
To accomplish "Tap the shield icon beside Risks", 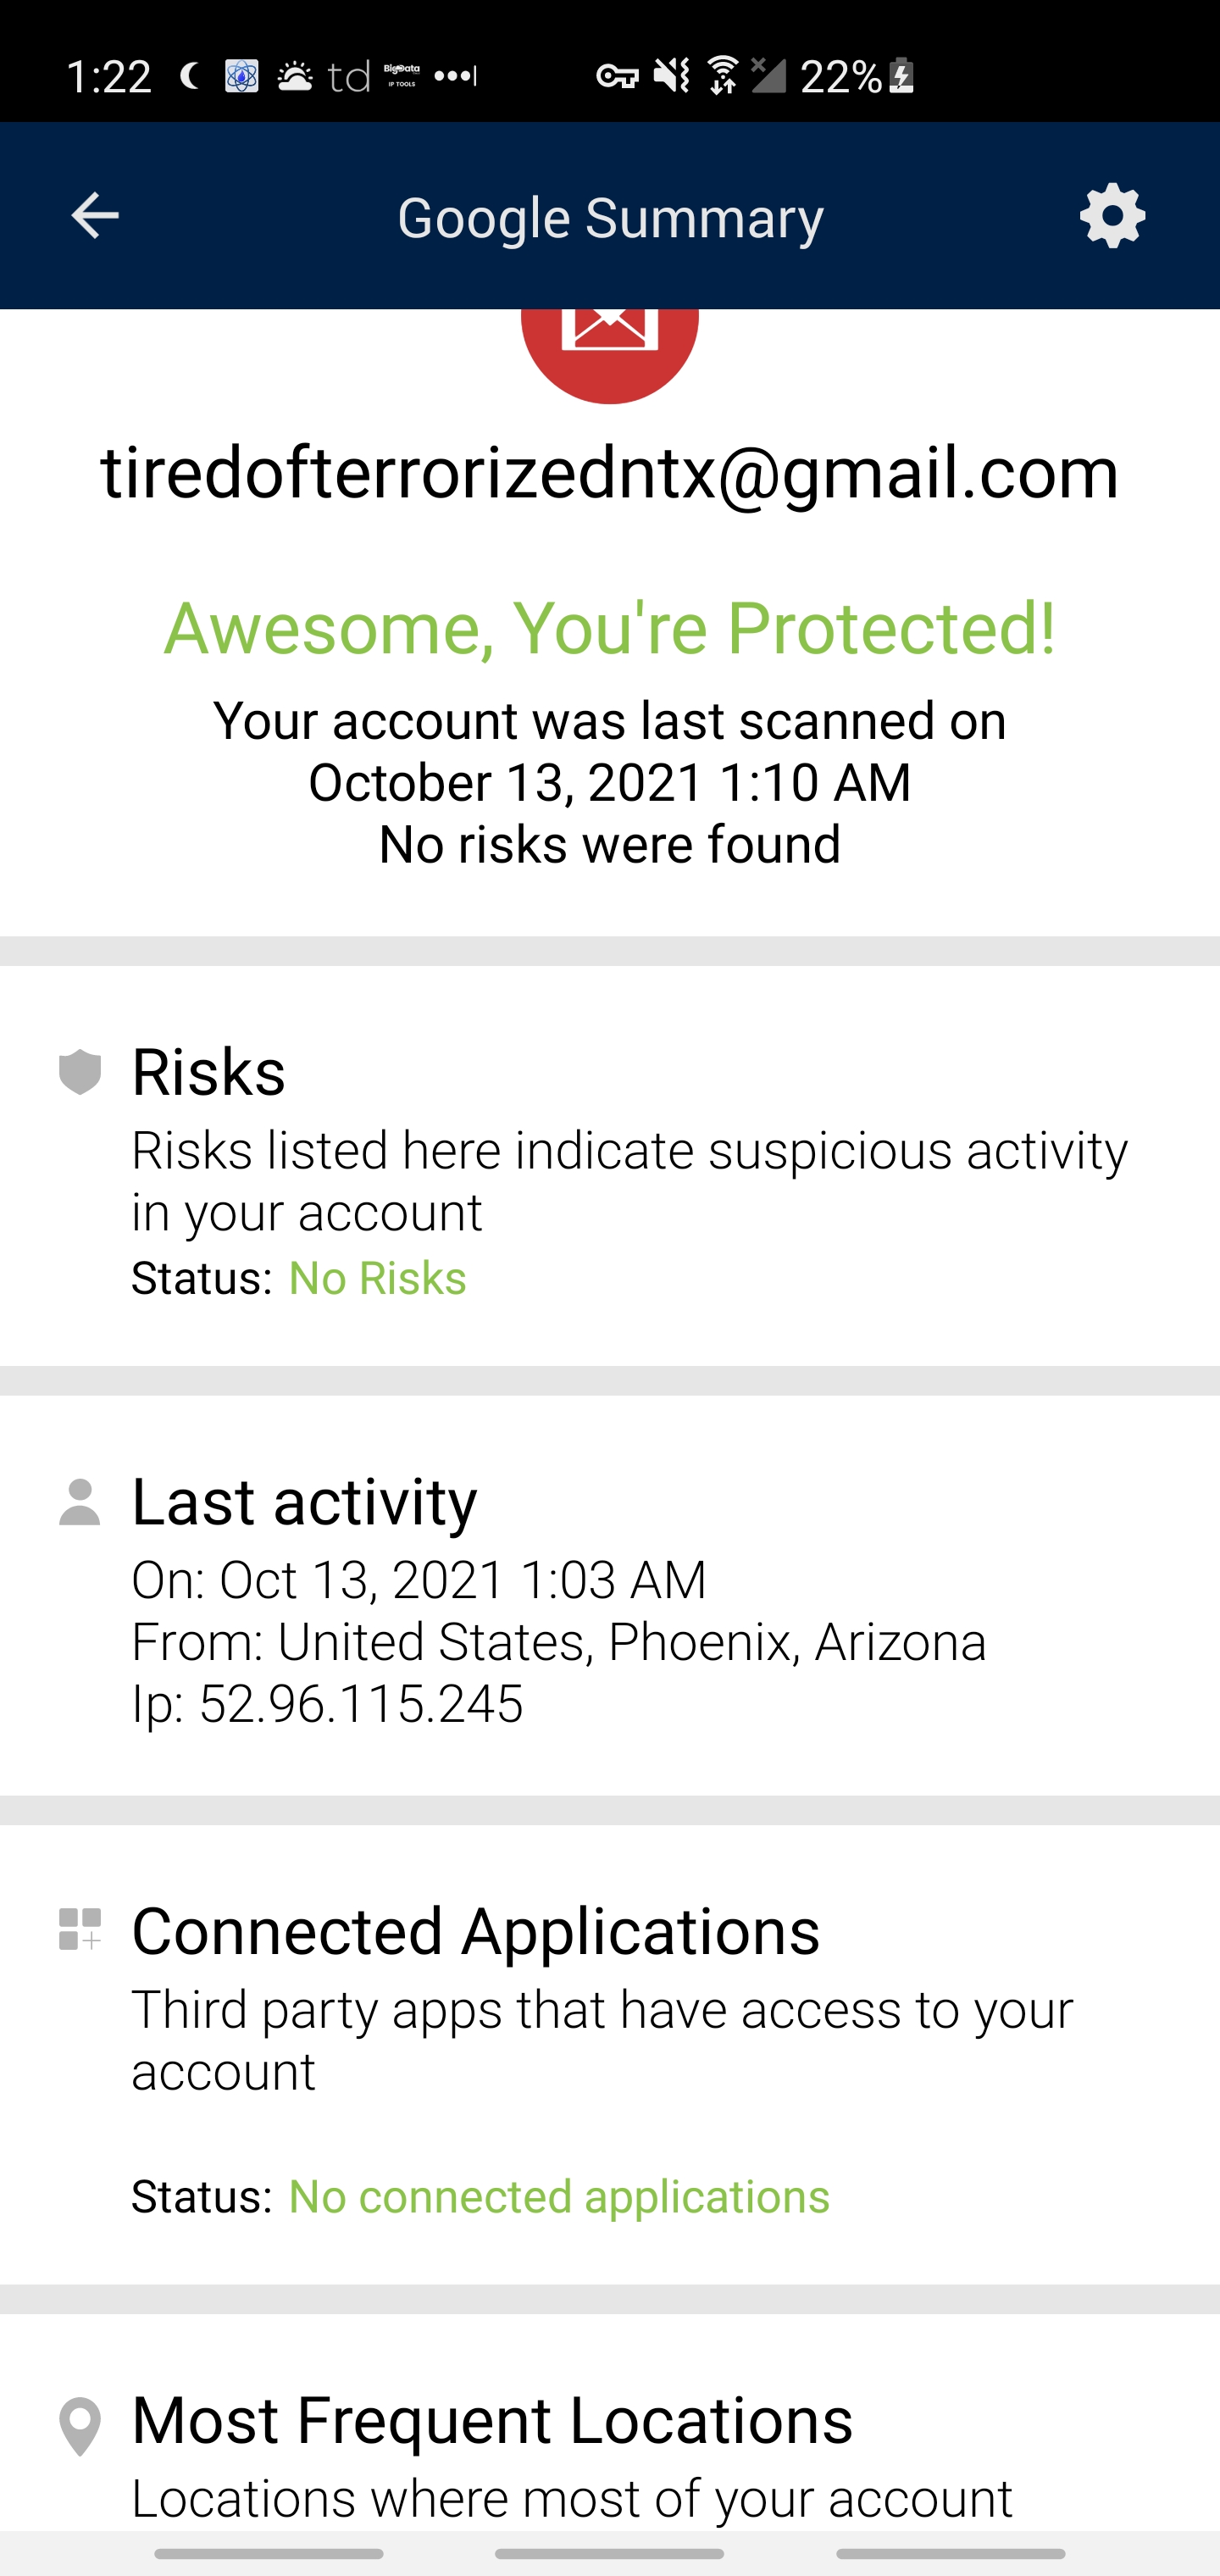I will click(80, 1073).
